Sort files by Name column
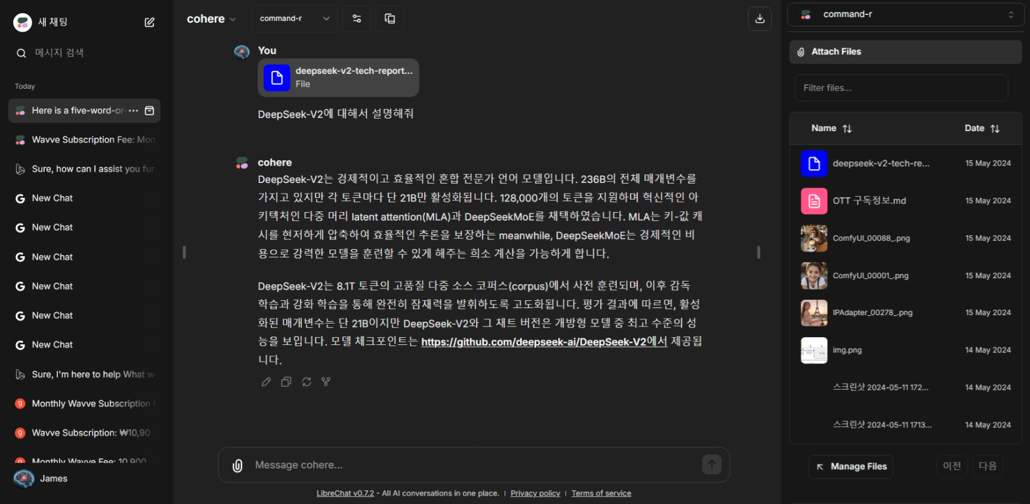 tap(831, 128)
